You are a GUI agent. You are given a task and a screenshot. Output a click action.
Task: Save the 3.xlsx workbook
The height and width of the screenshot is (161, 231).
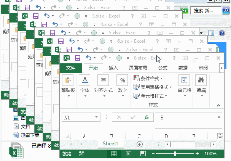coord(35,16)
